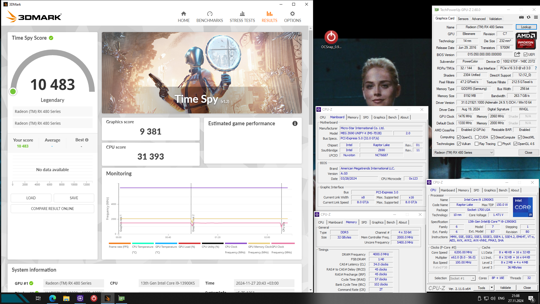
Task: Click the network icon in system tray
Action: tap(486, 298)
